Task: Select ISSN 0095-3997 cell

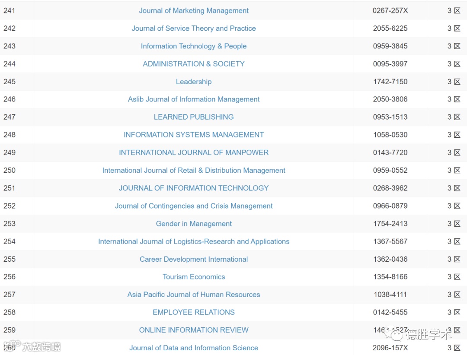Action: tap(390, 63)
